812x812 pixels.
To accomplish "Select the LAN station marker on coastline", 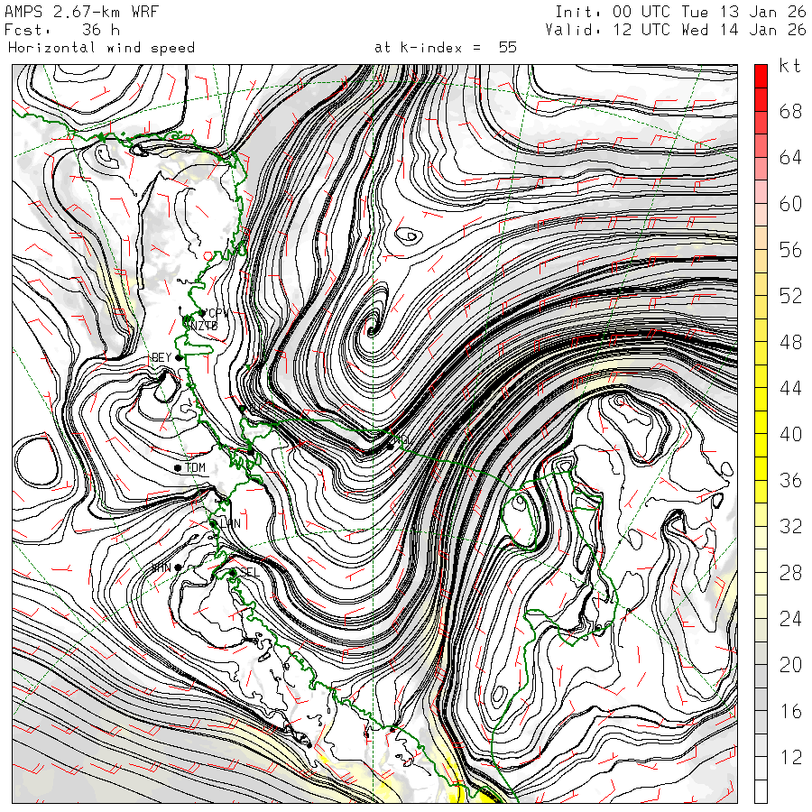I will tap(214, 523).
